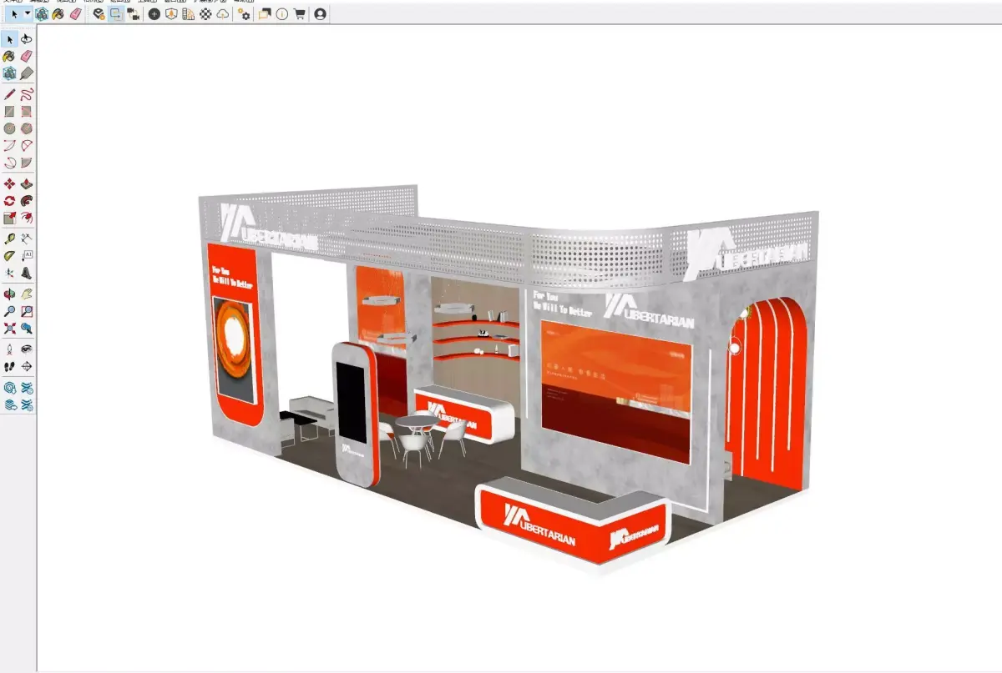This screenshot has width=1002, height=673.
Task: Activate the 3D Text tool
Action: 27,273
